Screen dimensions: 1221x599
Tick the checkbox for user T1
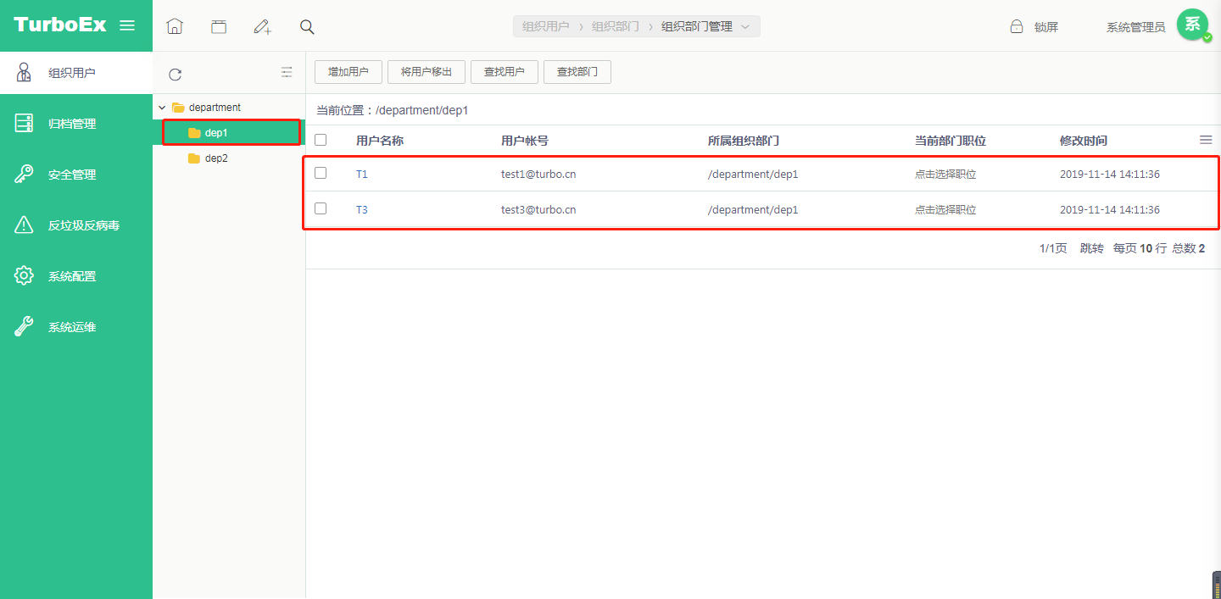pyautogui.click(x=321, y=173)
